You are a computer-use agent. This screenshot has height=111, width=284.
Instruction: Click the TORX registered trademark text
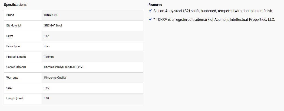click(x=214, y=19)
